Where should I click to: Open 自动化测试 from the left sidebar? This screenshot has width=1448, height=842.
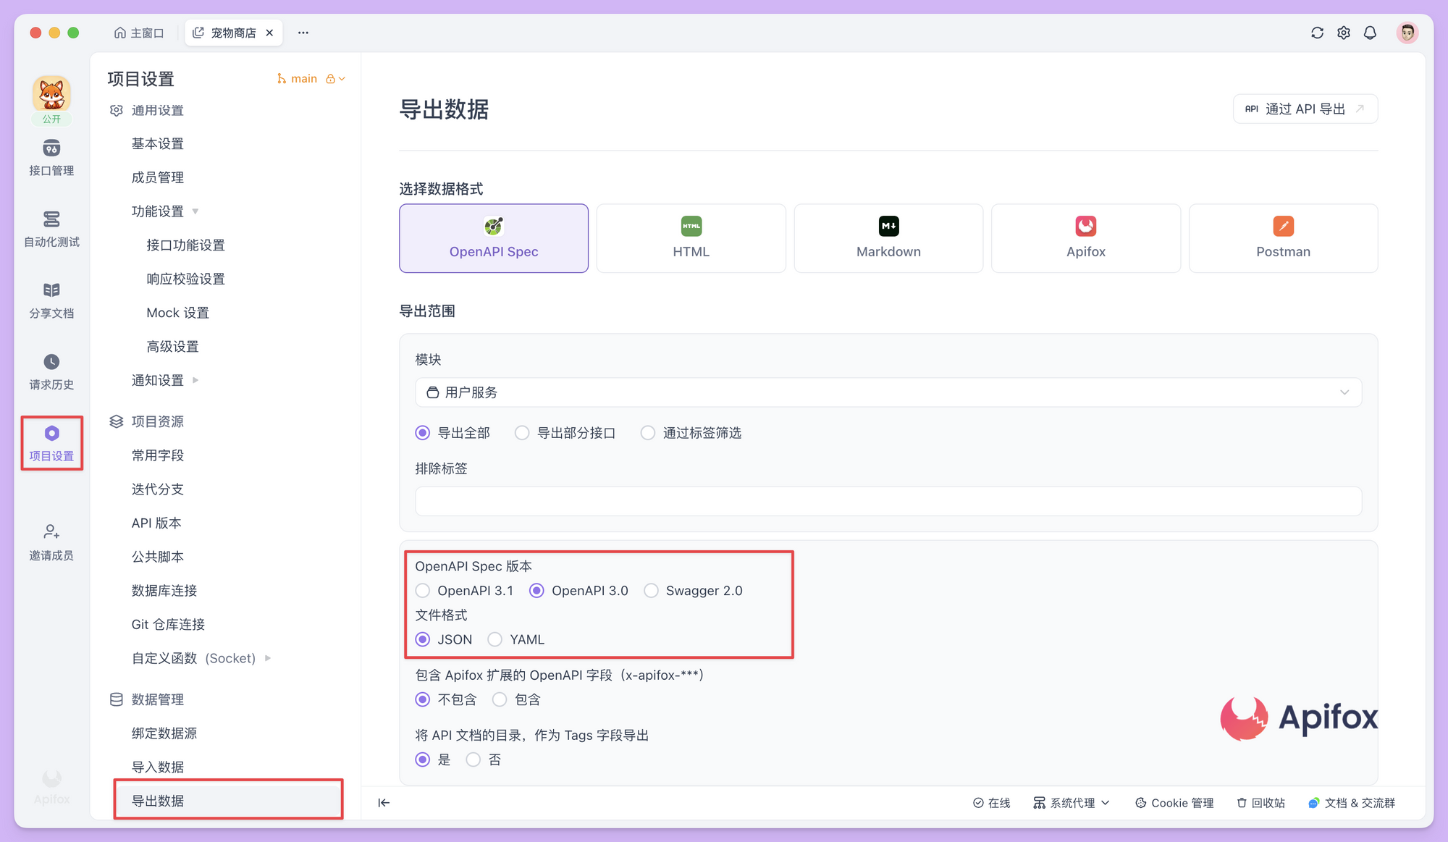click(51, 227)
